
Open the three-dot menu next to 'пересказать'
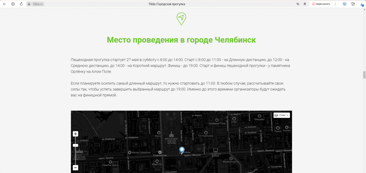coord(335,4)
